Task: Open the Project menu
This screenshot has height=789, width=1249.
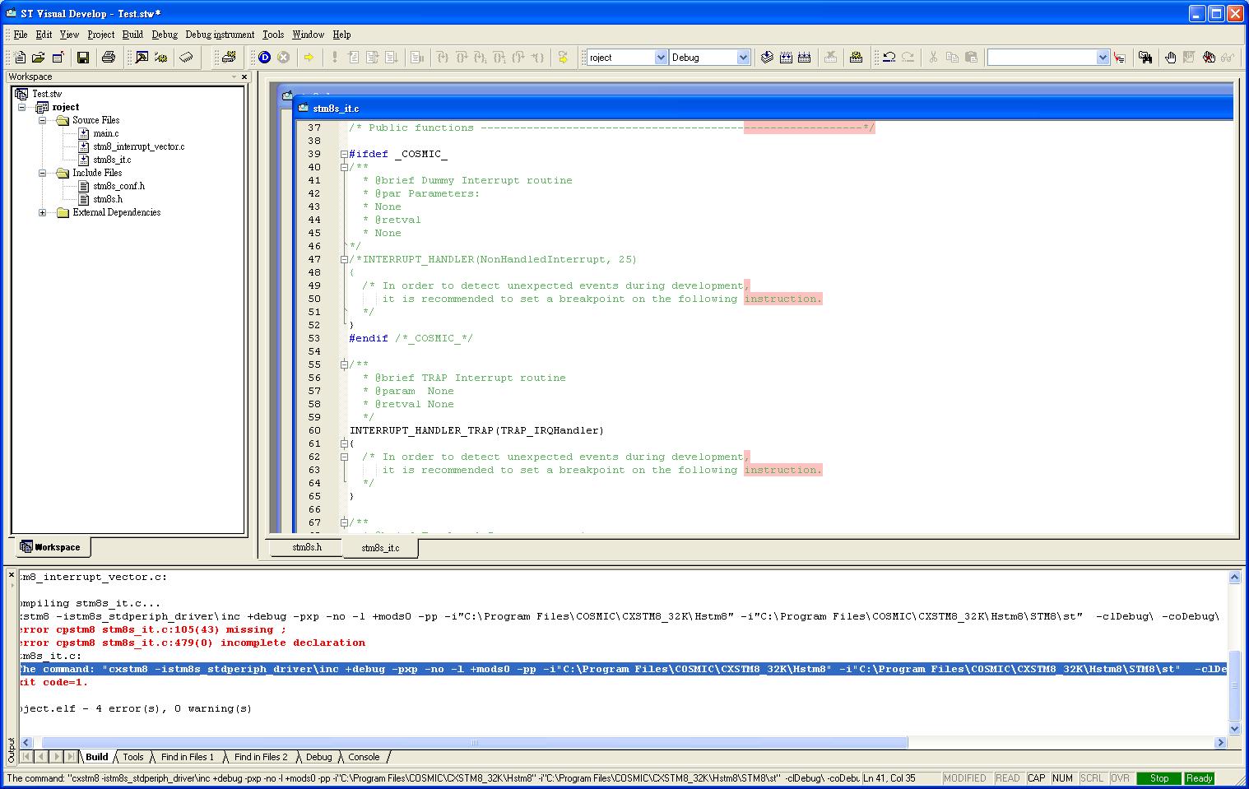Action: point(100,35)
